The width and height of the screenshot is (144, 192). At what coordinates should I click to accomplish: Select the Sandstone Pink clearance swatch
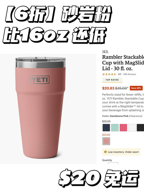pos(106,141)
